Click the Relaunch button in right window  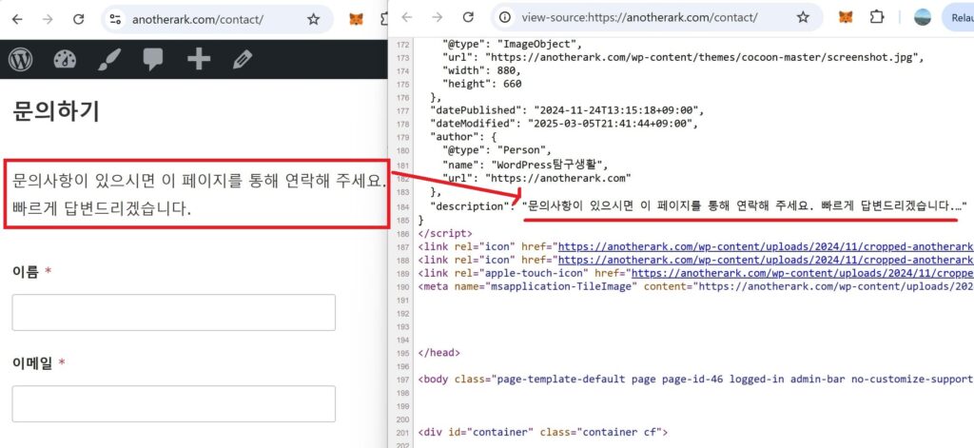coord(958,17)
